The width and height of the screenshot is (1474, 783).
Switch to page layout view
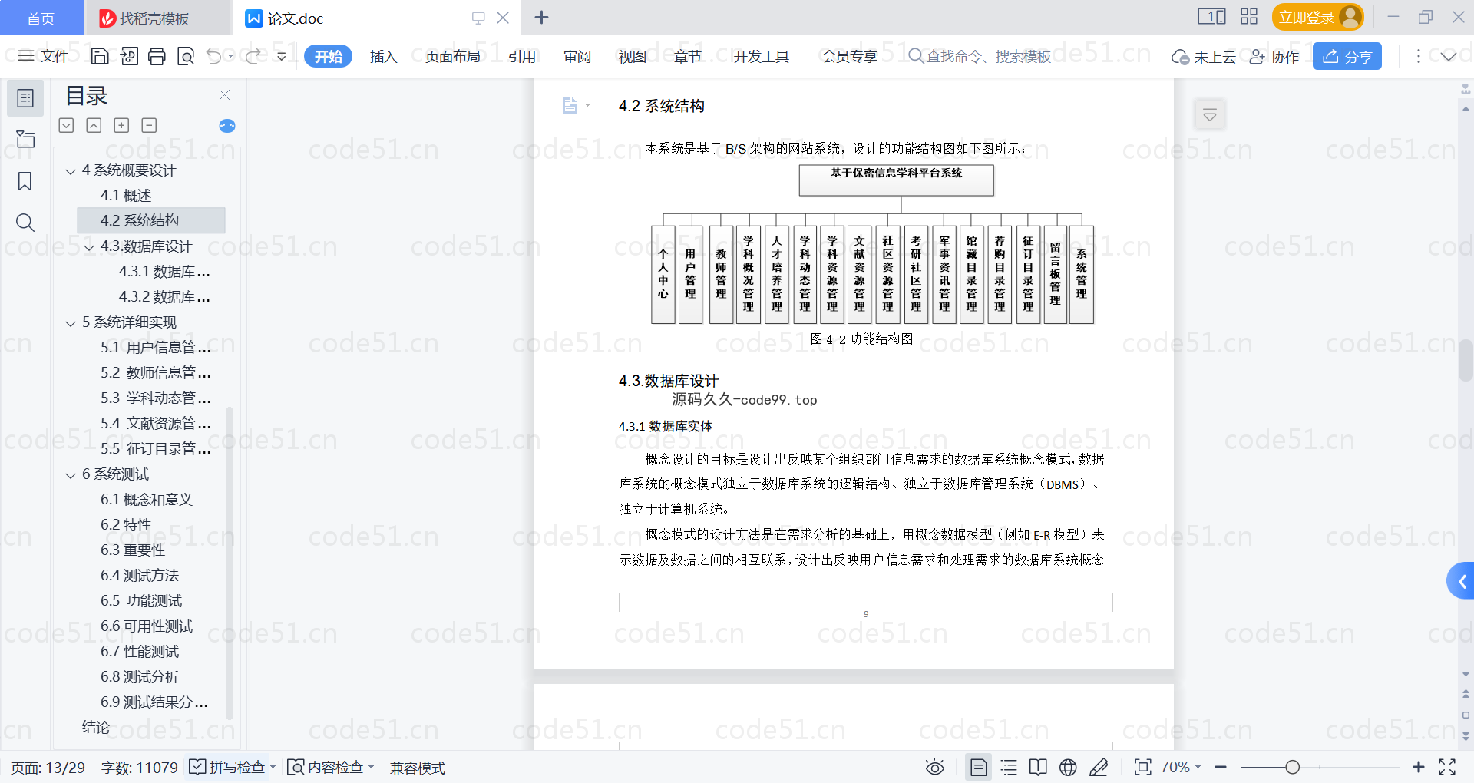coord(979,767)
